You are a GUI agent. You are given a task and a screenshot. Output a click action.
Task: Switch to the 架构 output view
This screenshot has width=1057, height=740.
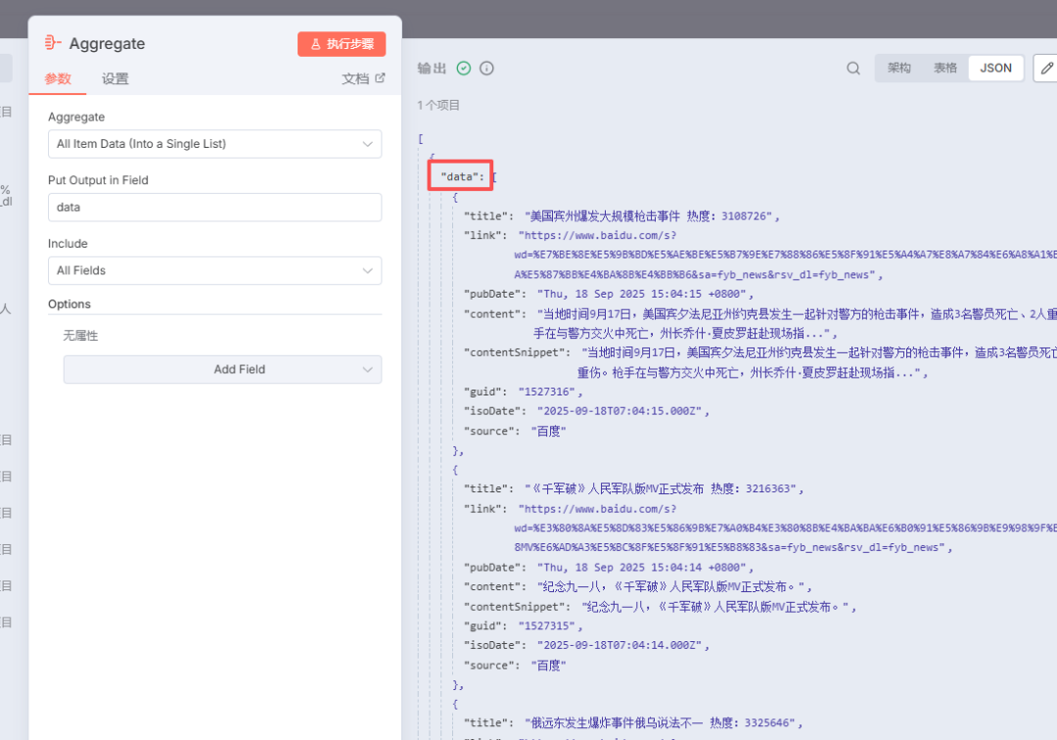pos(899,68)
